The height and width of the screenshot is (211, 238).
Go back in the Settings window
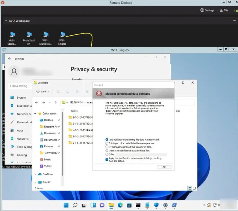click(x=10, y=59)
